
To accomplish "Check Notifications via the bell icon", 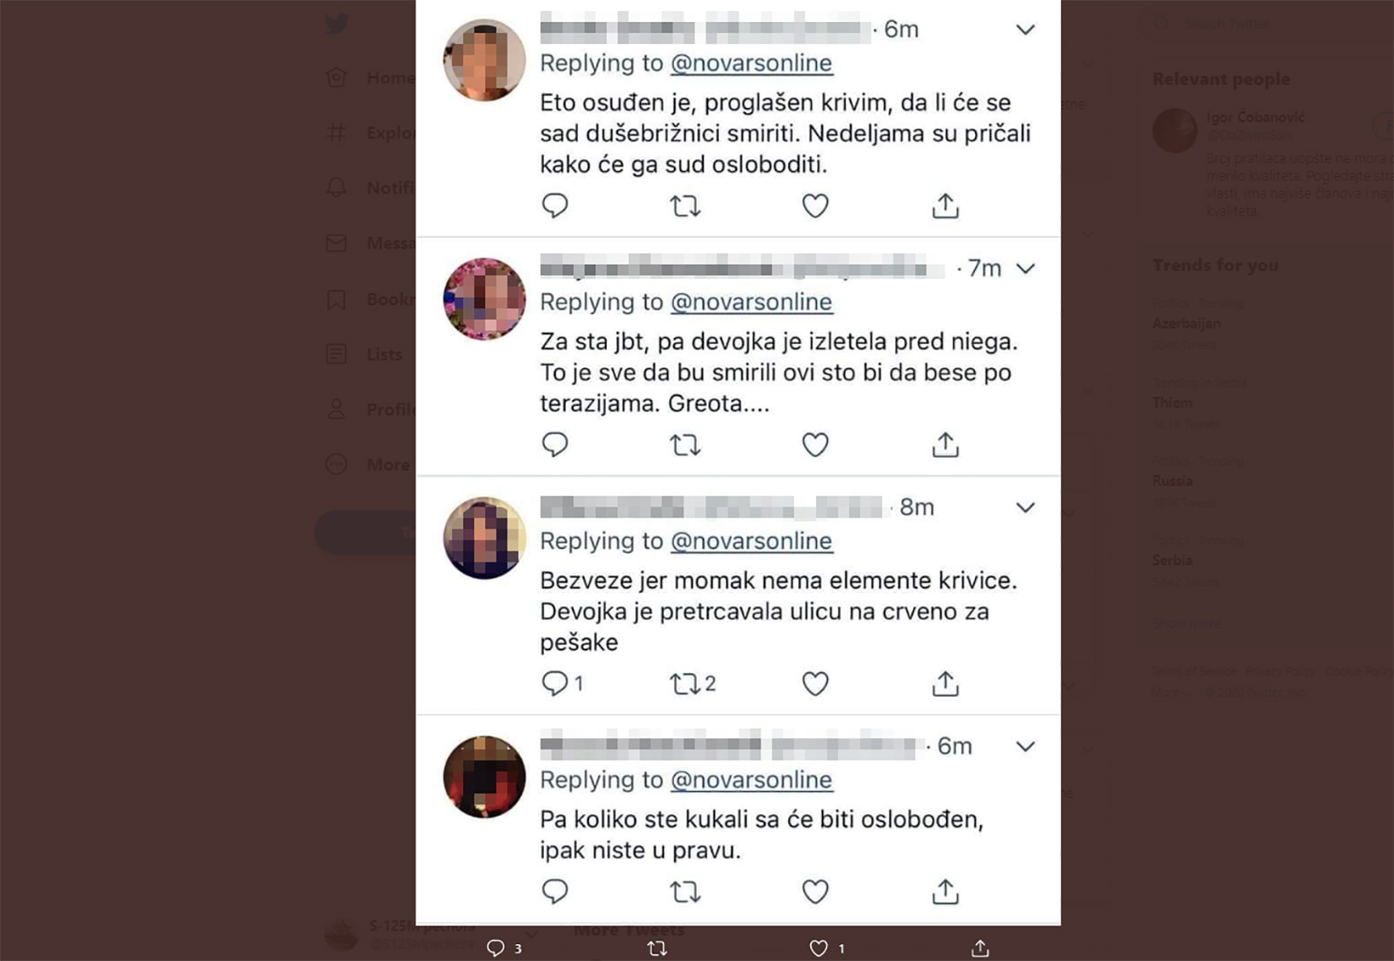I will 336,187.
